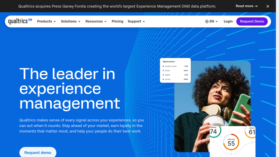
Task: Click the 'Social' signal source row
Action: (x=175, y=70)
